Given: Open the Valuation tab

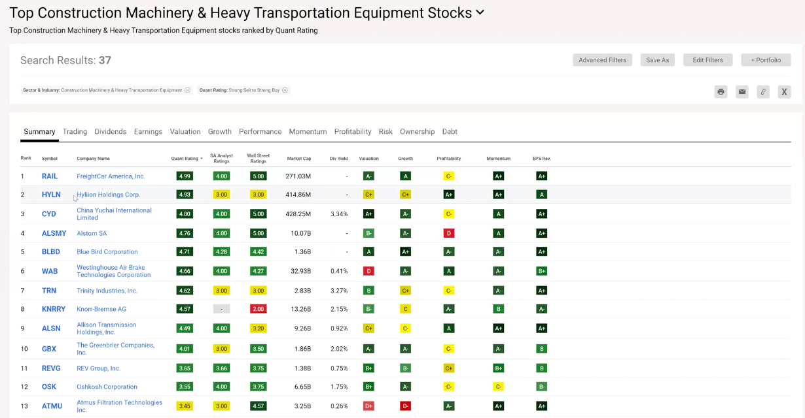Looking at the screenshot, I should (185, 131).
